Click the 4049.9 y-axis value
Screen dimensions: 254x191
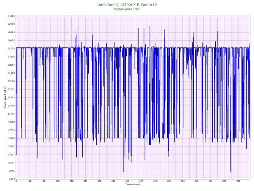[11, 32]
